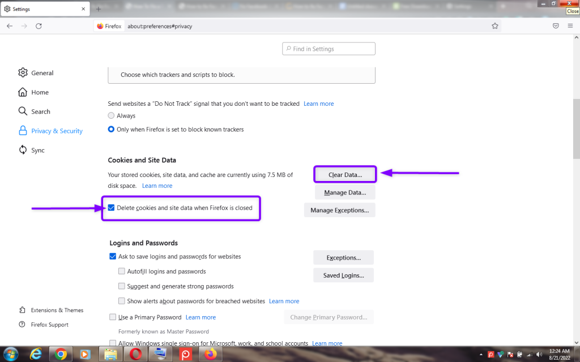Open Firefox Support
The image size is (580, 362).
pos(44,325)
